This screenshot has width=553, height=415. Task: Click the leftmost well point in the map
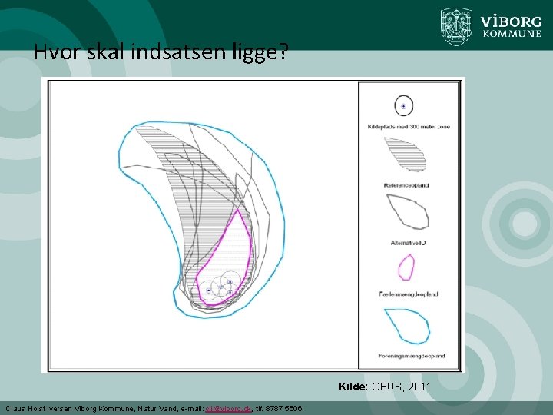208,290
